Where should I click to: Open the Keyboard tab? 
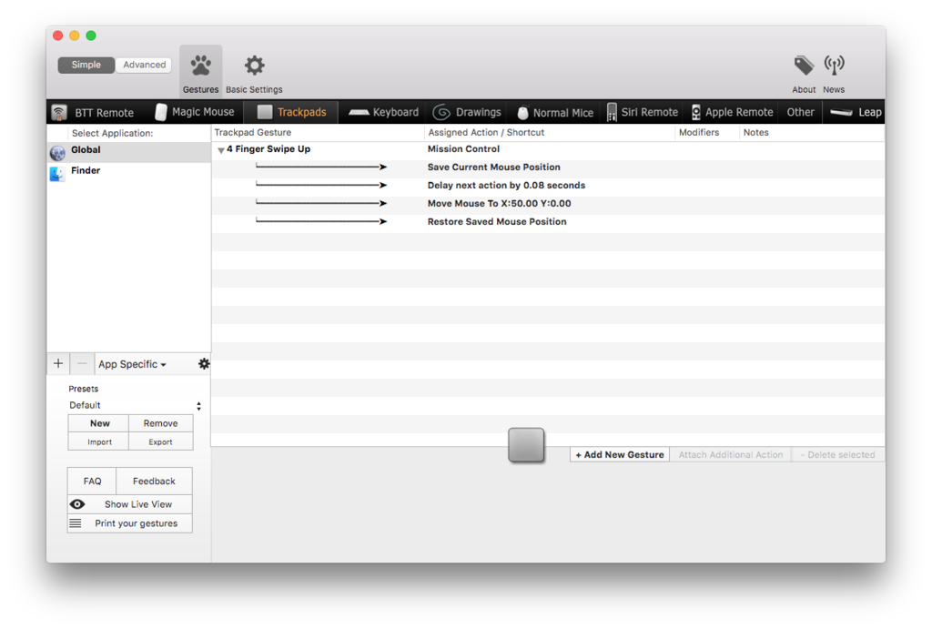[383, 112]
